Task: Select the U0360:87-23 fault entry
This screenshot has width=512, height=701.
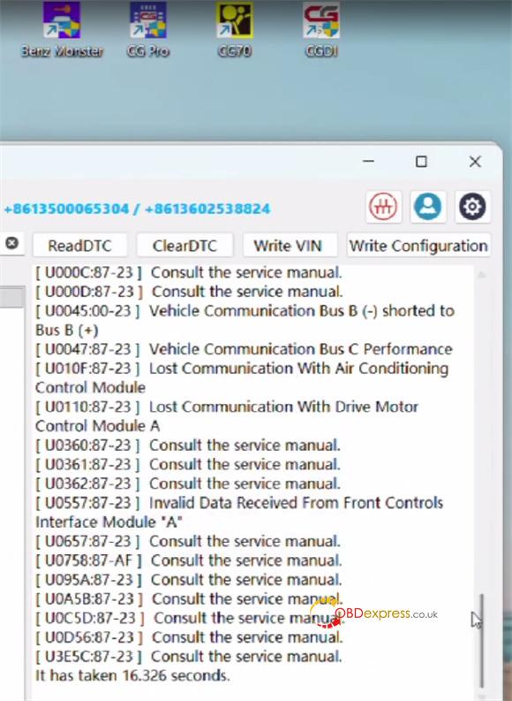Action: point(187,446)
